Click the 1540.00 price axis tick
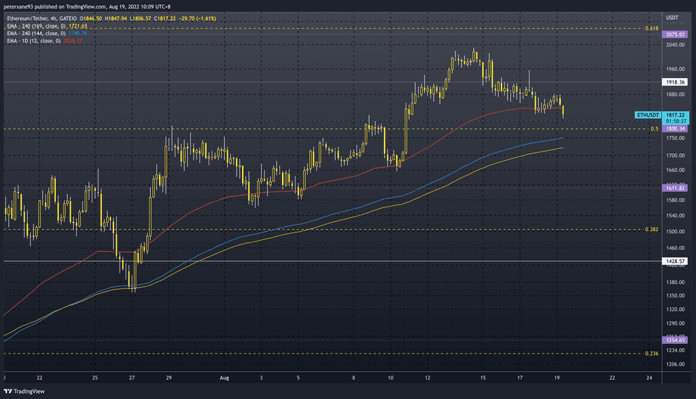 tap(676, 215)
